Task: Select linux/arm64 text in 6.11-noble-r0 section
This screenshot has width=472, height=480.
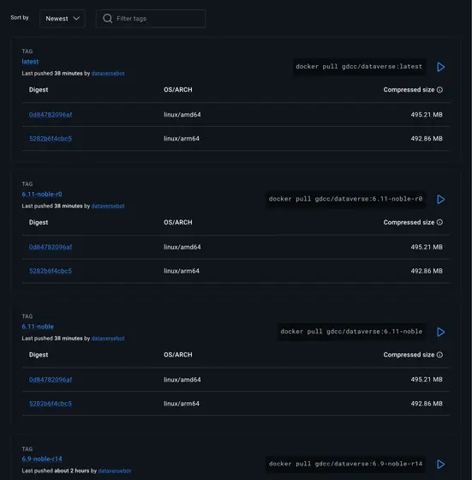Action: point(182,271)
